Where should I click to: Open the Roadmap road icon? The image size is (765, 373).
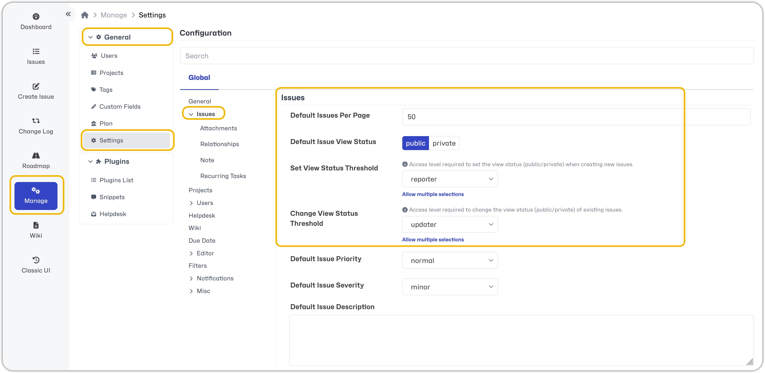tap(36, 155)
